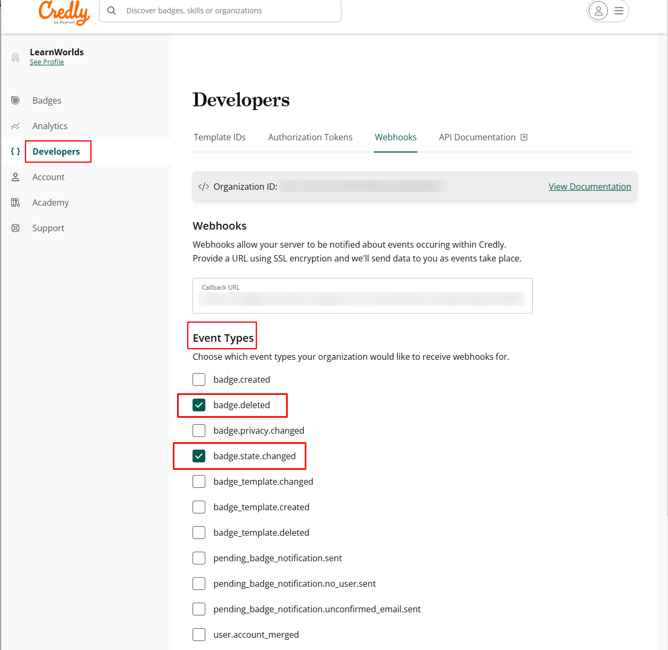The height and width of the screenshot is (650, 668).
Task: Enable the badge_template.changed checkbox
Action: pos(199,482)
